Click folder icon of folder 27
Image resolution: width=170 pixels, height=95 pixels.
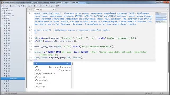point(6,66)
